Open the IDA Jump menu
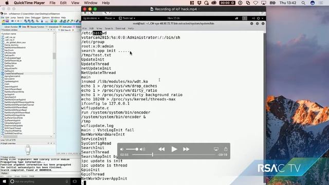Viewport: 329px width, 185px height. point(13,17)
